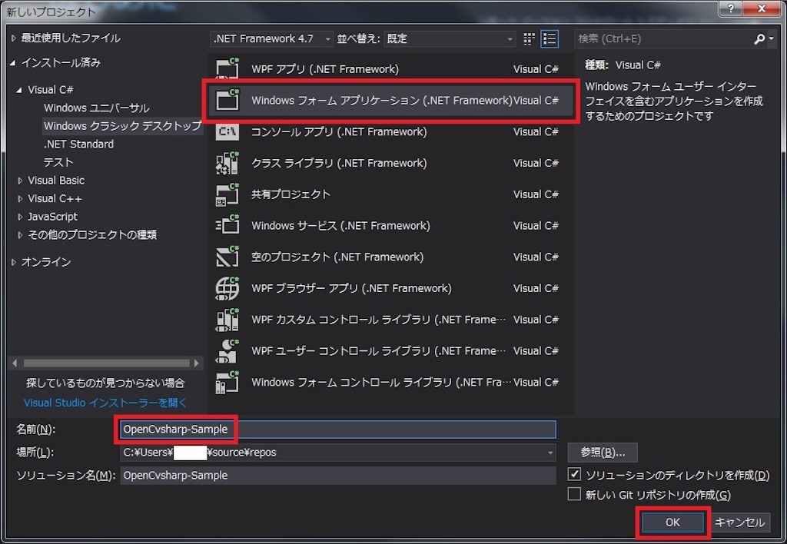Open the .NET Framework 4.7 version dropdown

coord(271,38)
